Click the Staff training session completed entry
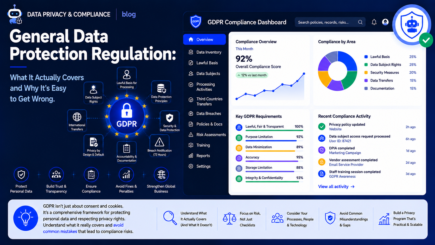435x245 pixels. [367, 174]
